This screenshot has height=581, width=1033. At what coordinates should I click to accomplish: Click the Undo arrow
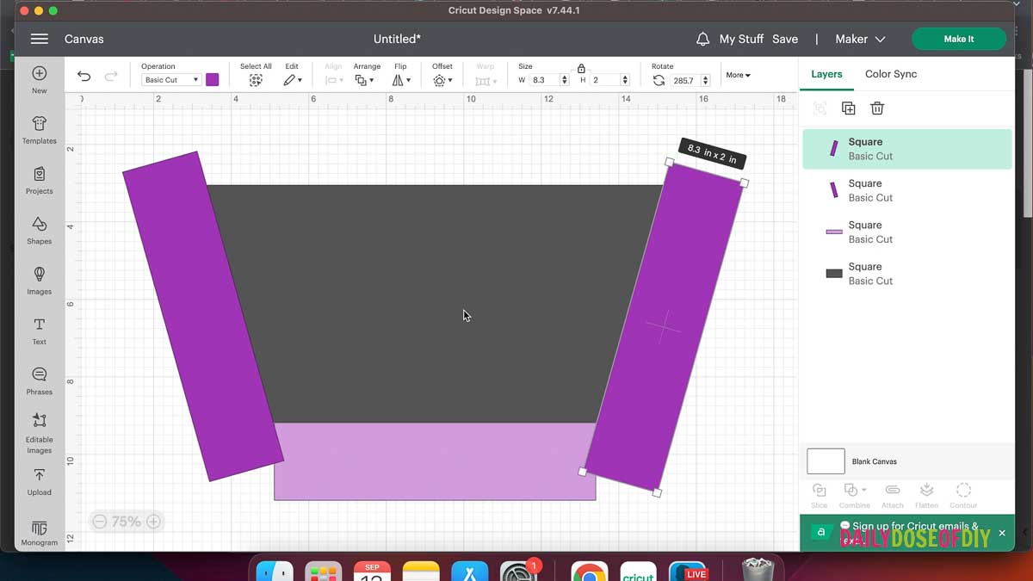pyautogui.click(x=84, y=77)
